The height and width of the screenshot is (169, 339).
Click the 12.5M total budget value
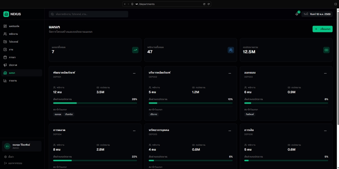click(x=249, y=52)
